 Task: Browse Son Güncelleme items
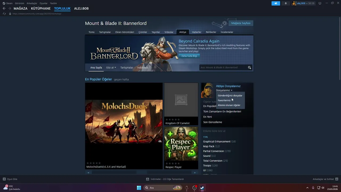click(x=213, y=122)
